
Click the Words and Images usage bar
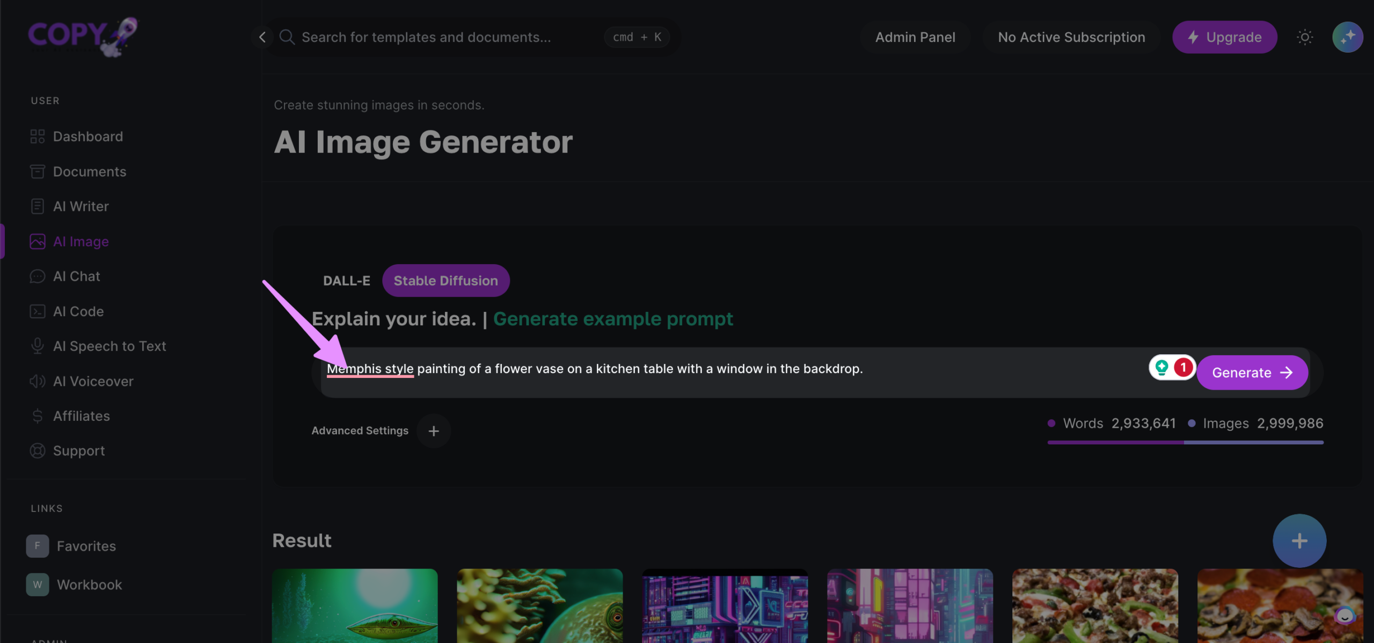coord(1185,442)
